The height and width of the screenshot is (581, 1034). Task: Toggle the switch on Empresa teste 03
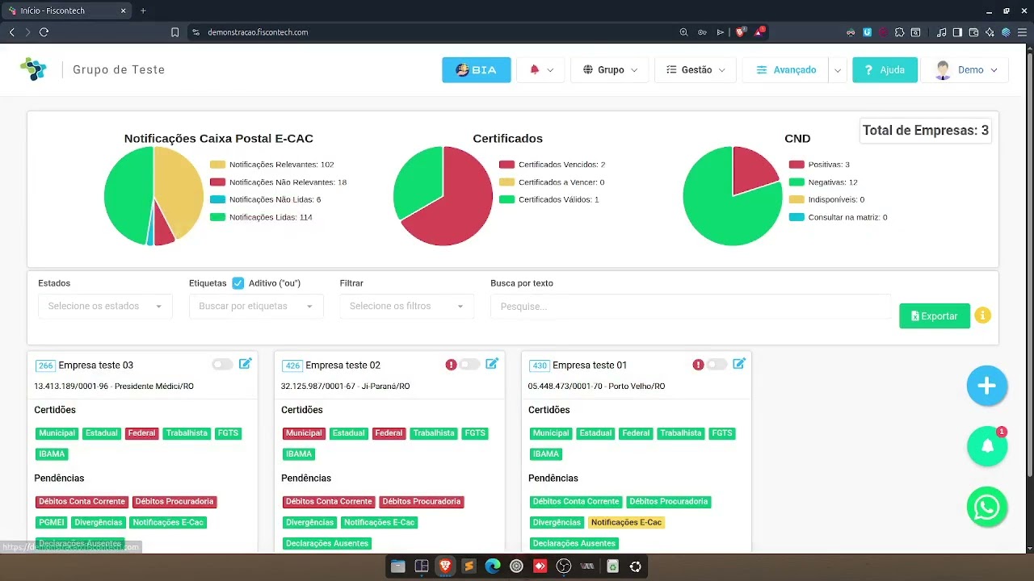[222, 365]
